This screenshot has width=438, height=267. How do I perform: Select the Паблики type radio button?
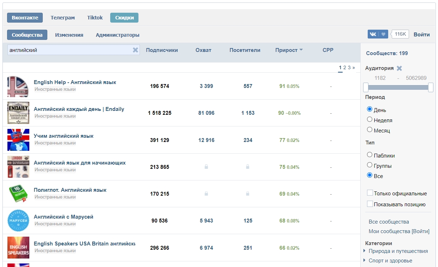[x=370, y=155]
